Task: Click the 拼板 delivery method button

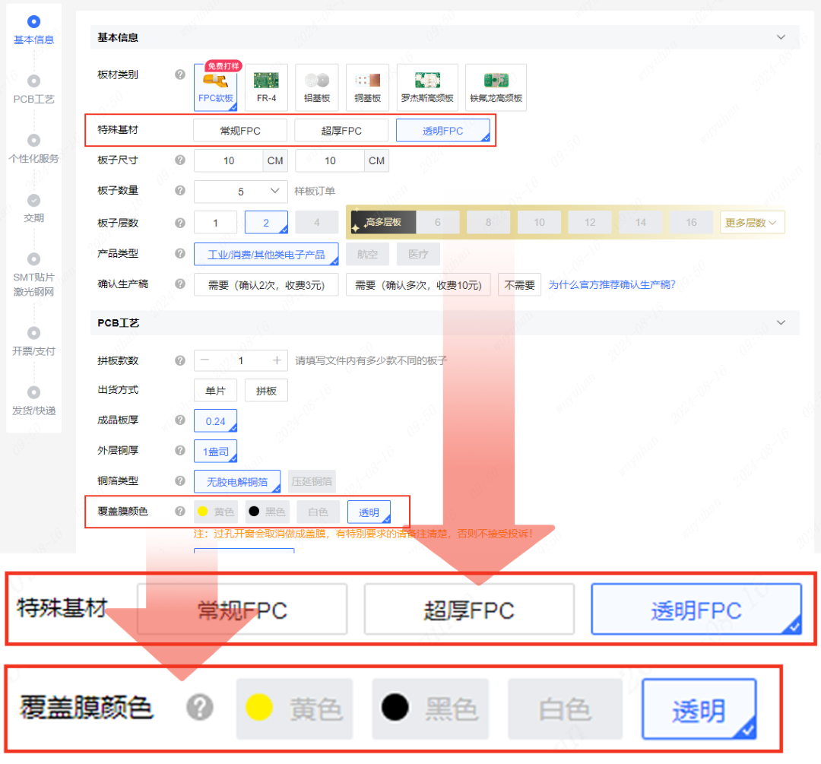Action: click(266, 391)
